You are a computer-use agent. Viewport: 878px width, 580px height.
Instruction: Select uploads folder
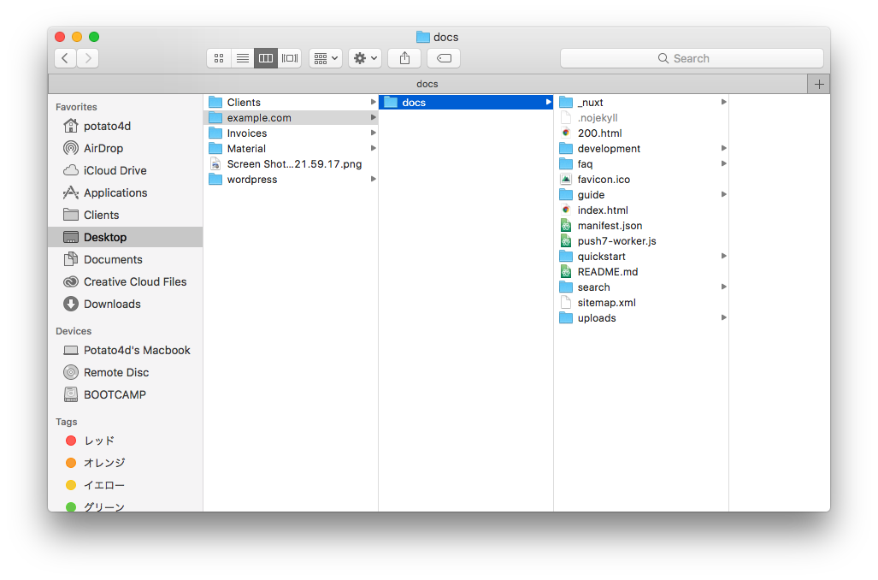pos(641,318)
